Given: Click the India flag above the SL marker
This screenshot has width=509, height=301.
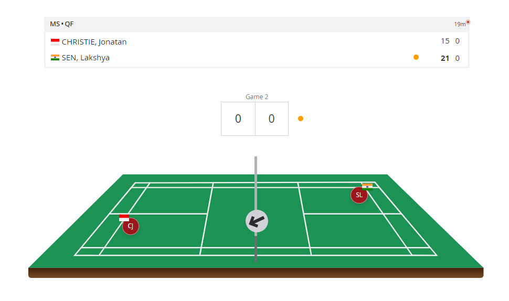Looking at the screenshot, I should click(x=367, y=186).
